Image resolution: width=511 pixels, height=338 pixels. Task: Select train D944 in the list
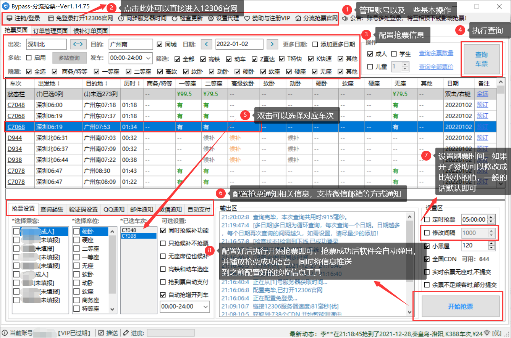point(15,138)
